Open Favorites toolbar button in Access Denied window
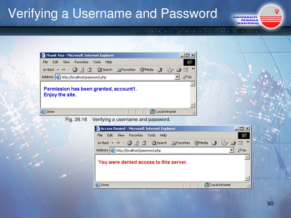The width and height of the screenshot is (291, 218). point(180,143)
